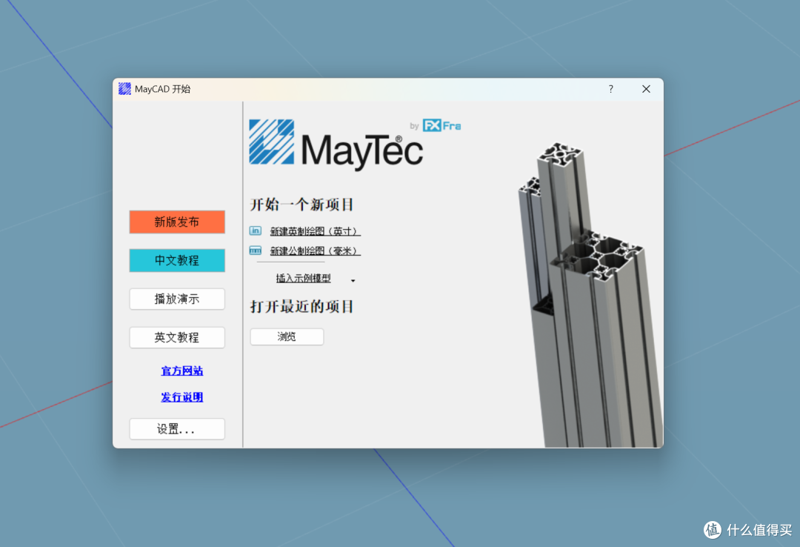Click the inch unit icon beside 新建英制绘图
Screen dimensions: 800x547
coord(255,231)
